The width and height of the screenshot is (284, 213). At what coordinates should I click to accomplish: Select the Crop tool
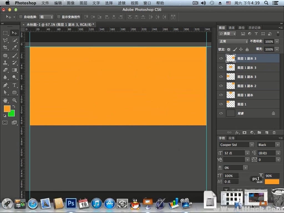coord(6,47)
